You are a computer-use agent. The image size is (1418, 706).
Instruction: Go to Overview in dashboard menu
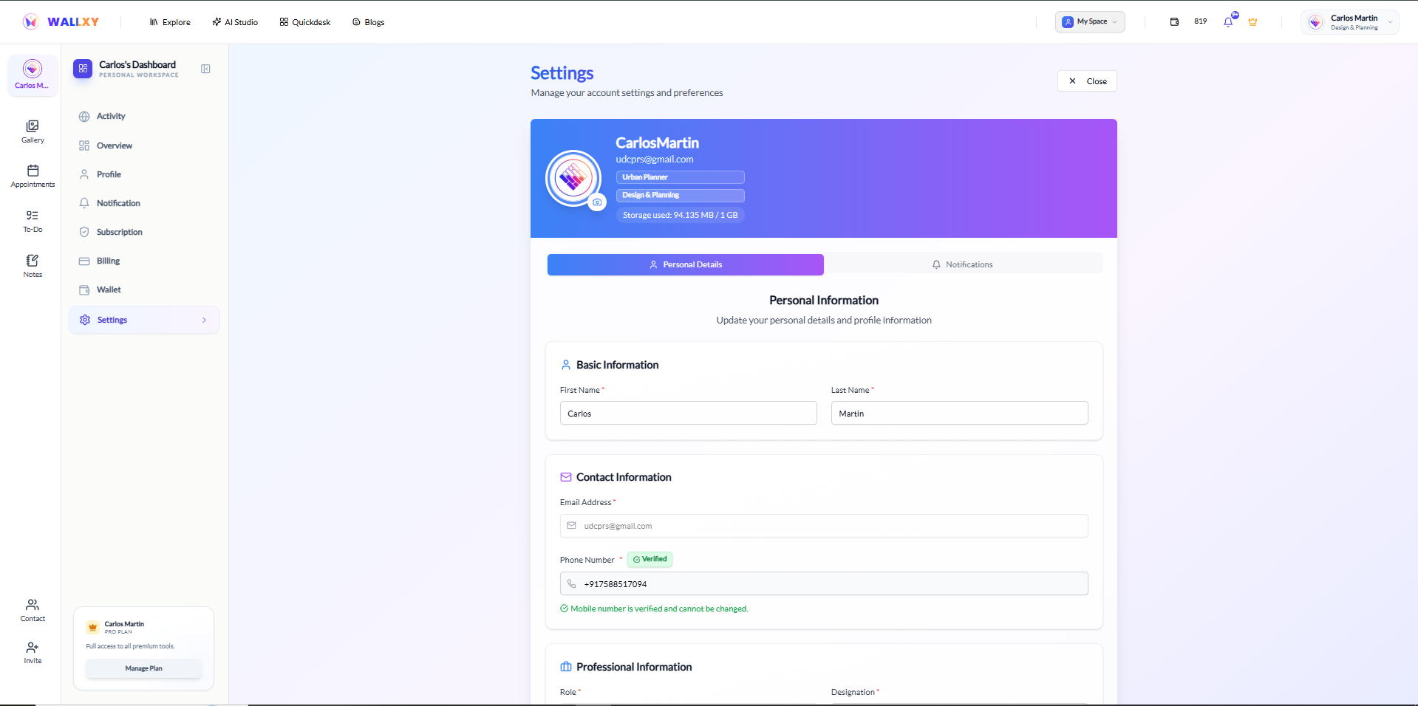pyautogui.click(x=144, y=145)
